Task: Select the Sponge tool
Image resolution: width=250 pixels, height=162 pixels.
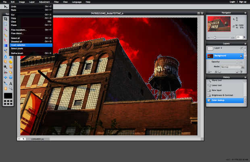Action: point(10,62)
